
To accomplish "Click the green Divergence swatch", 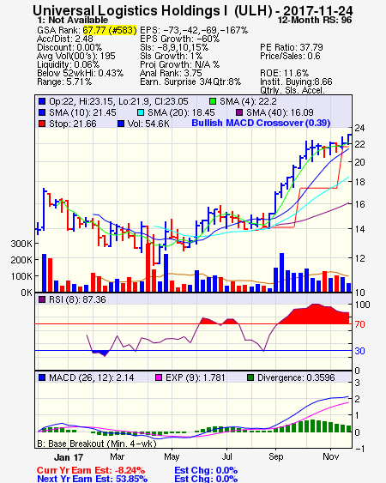I will (x=250, y=377).
